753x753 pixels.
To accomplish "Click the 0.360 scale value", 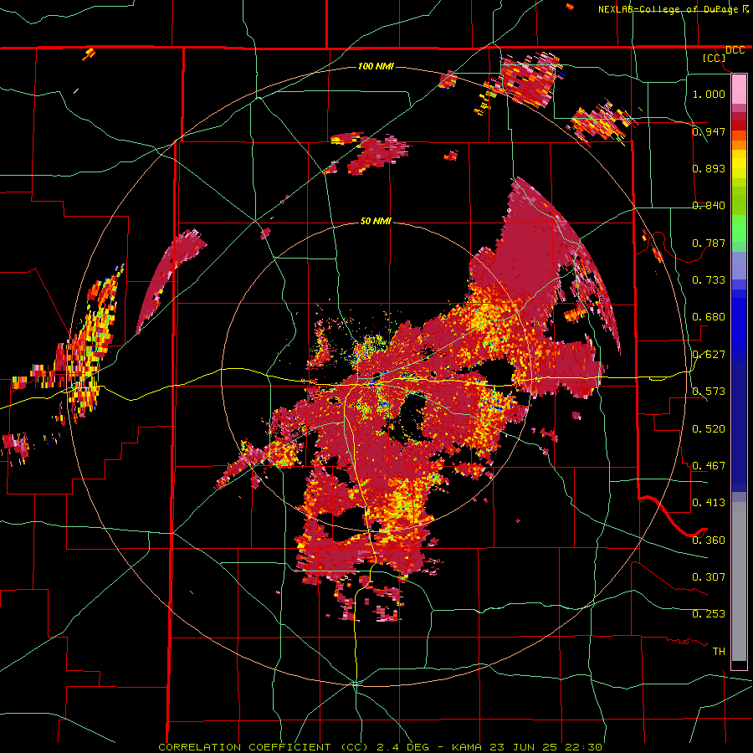I will pos(709,540).
